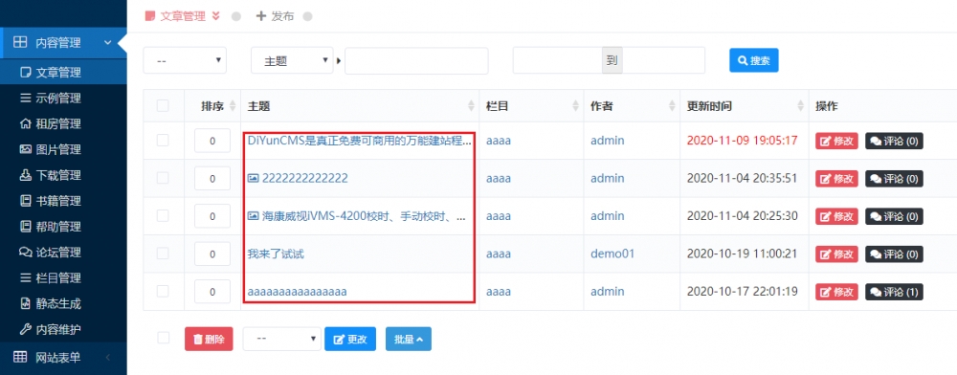
Task: Open the 主题 search field dropdown
Action: (292, 60)
